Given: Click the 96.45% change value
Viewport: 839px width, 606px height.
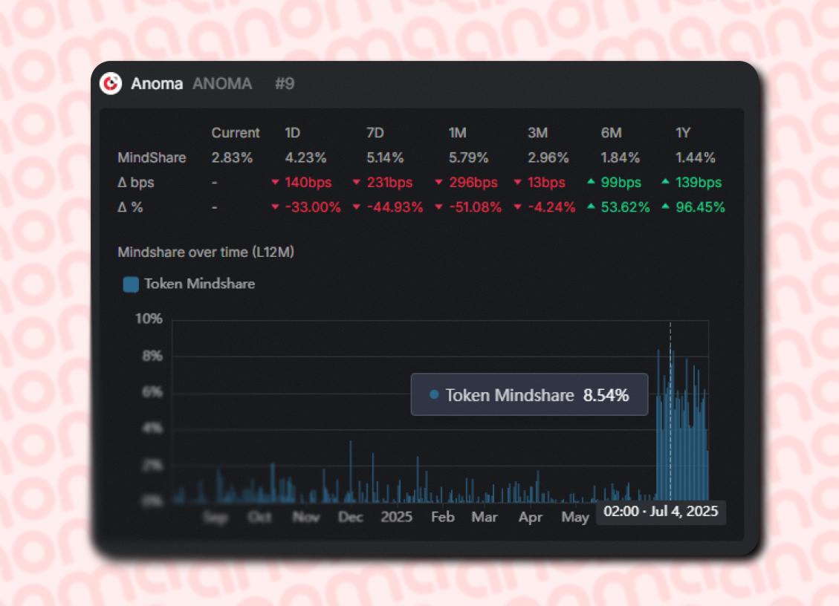Looking at the screenshot, I should [701, 207].
